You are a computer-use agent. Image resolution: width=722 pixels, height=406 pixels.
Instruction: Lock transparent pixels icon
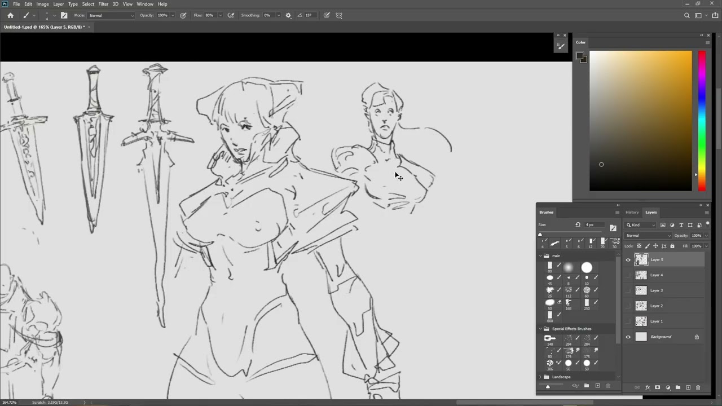click(x=639, y=246)
